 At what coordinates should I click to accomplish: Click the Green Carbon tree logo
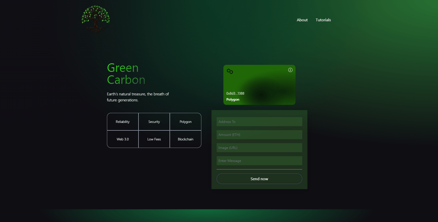pyautogui.click(x=95, y=19)
